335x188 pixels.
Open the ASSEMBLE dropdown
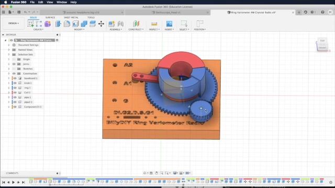click(x=116, y=29)
